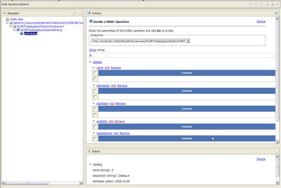
Task: Collapse the name parameter section
Action: pyautogui.click(x=94, y=68)
